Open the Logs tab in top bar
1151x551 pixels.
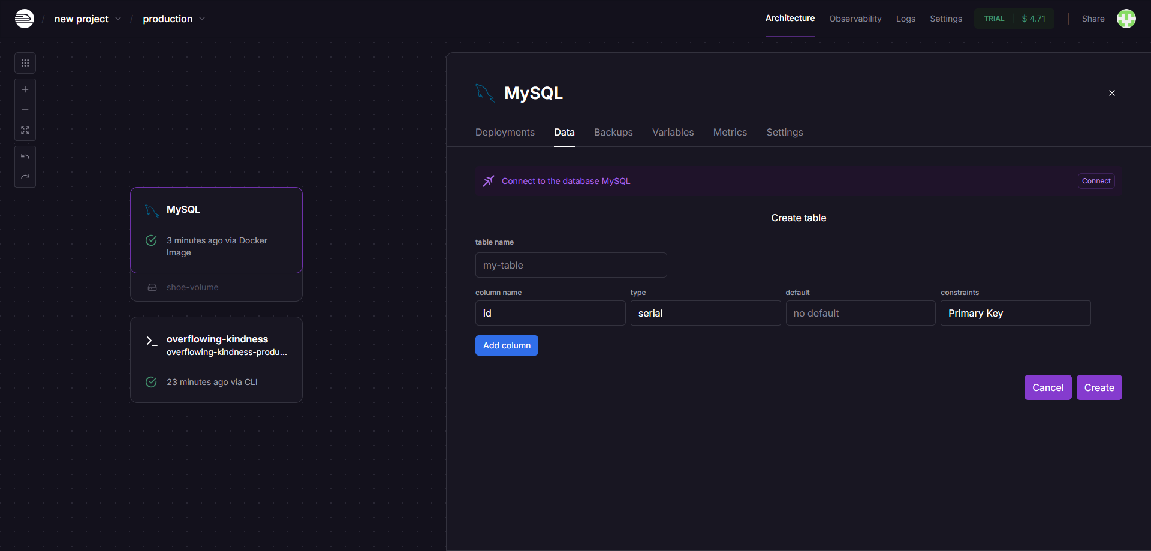tap(906, 19)
